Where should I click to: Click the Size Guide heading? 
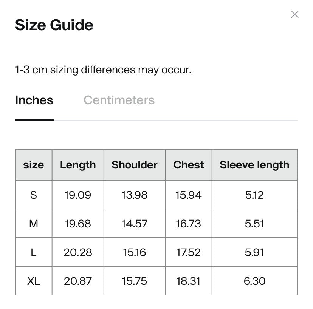pyautogui.click(x=54, y=25)
